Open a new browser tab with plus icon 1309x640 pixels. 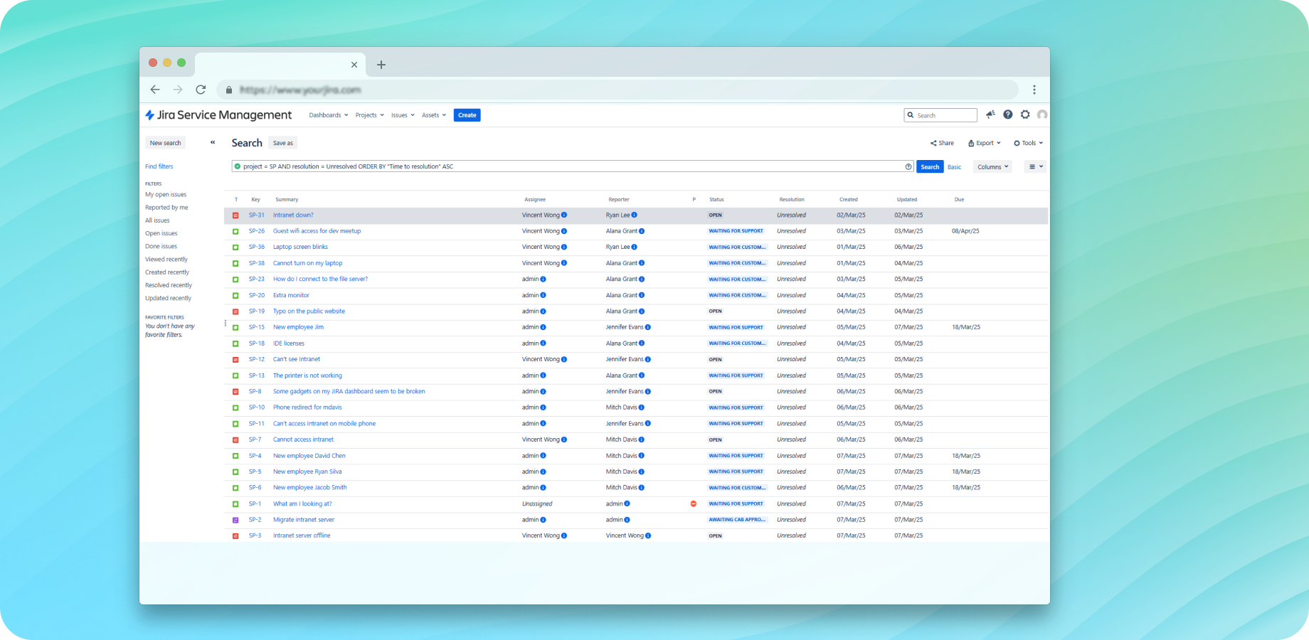point(381,65)
